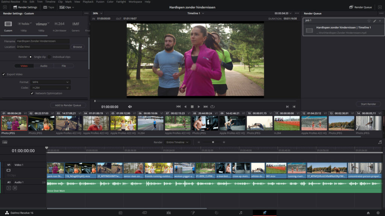Toggle Video 1 track enable icon
This screenshot has height=216, width=385.
pos(9,170)
